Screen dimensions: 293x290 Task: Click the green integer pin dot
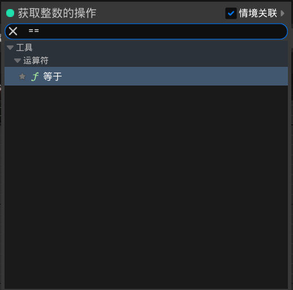[x=10, y=13]
